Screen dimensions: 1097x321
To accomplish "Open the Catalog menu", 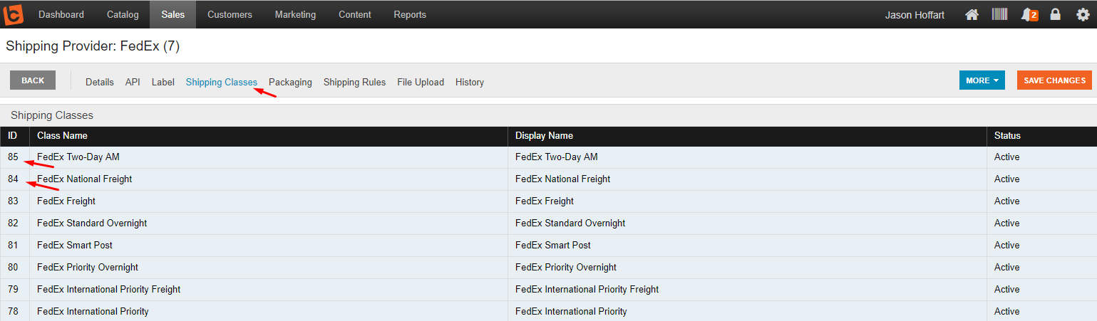I will [123, 14].
